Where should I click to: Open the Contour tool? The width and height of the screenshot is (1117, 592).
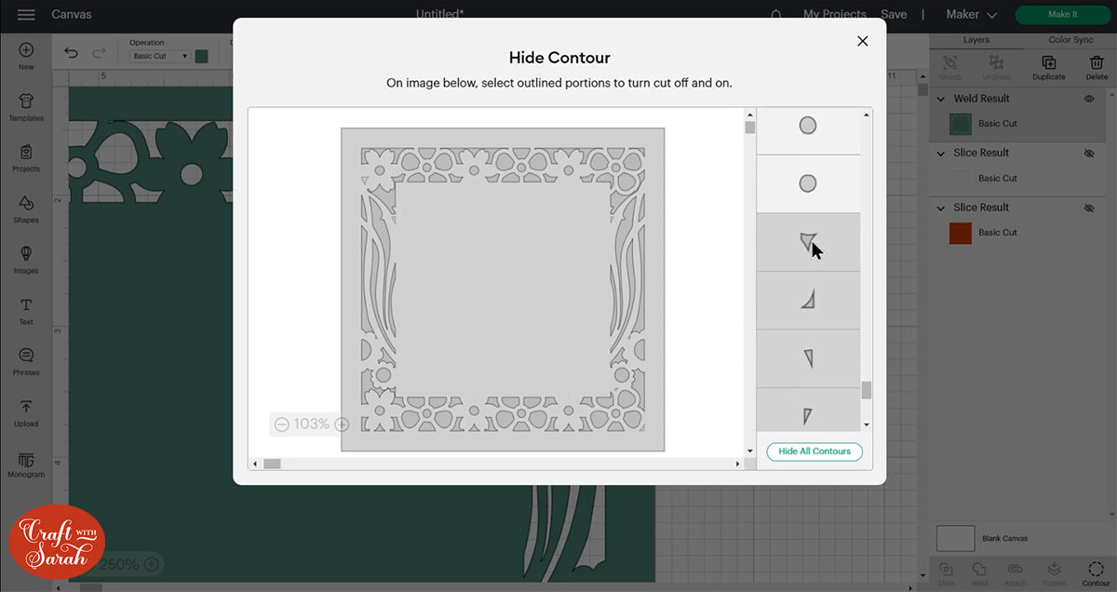1096,573
